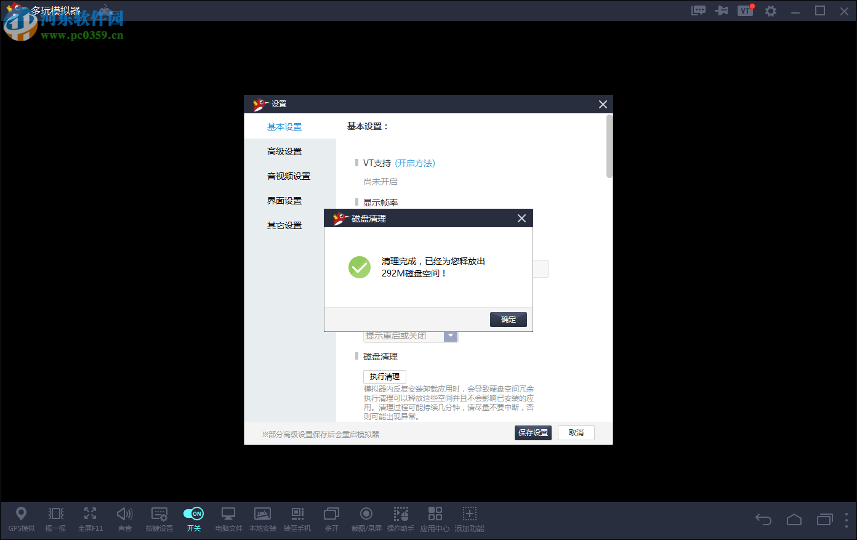Open the 音视频设置 settings section

tap(288, 175)
